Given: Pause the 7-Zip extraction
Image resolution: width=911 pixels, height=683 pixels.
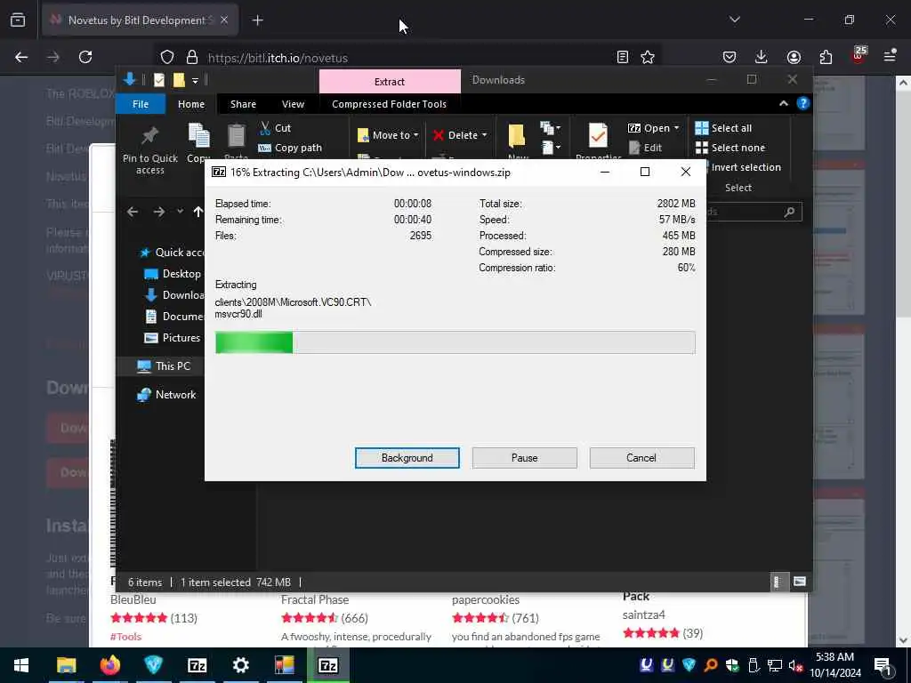Looking at the screenshot, I should [524, 458].
